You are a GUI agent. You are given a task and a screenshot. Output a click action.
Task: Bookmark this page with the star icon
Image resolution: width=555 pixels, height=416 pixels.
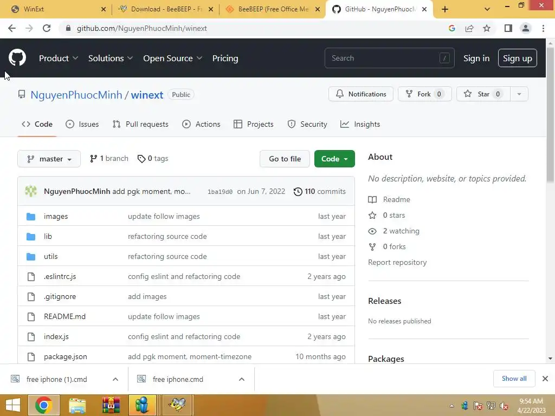487,28
